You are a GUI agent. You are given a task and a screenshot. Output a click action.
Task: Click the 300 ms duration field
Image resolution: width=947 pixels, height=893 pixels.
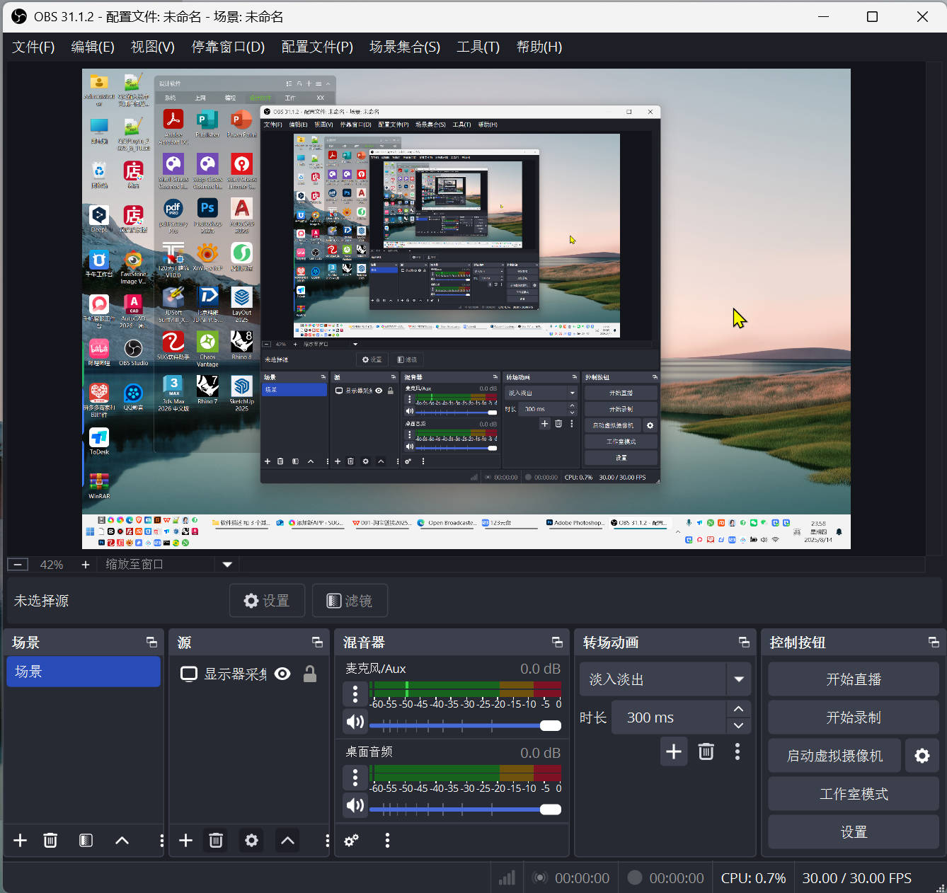pos(669,718)
